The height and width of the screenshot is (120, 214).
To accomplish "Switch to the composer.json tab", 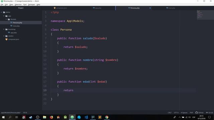I will click(60, 8).
